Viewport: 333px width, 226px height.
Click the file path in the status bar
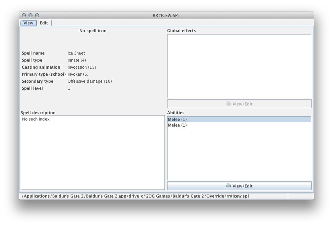[x=136, y=196]
